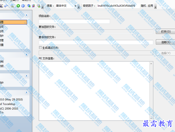Click the book with red mark icon
This screenshot has height=132, width=175.
(x=33, y=6)
